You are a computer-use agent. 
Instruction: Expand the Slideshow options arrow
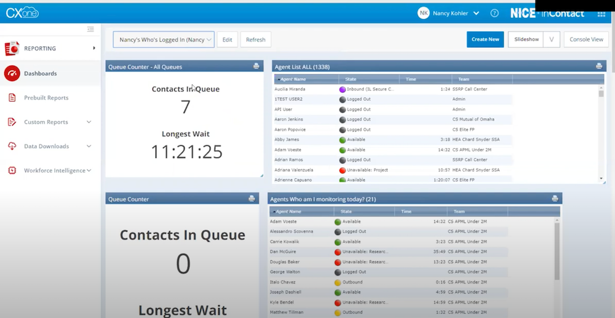pyautogui.click(x=552, y=39)
